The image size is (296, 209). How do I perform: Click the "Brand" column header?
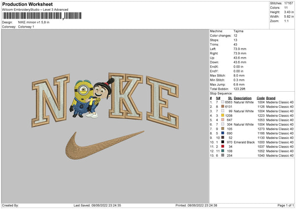271,98
